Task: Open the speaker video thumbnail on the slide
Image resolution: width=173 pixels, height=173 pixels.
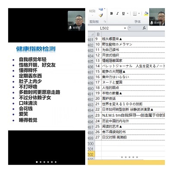Action: coord(76,21)
